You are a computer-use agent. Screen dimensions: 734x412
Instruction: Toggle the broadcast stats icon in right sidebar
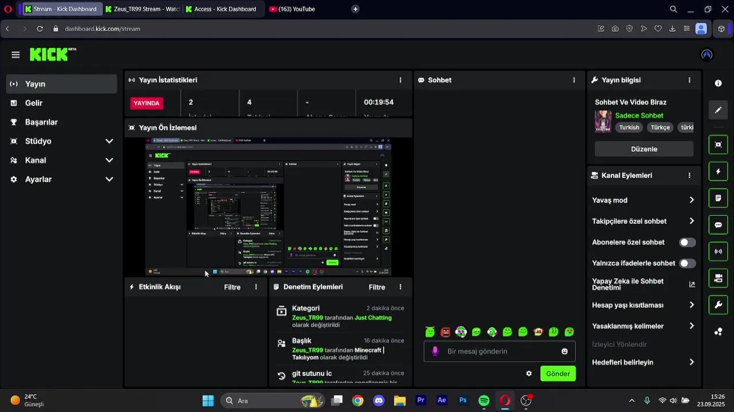[x=718, y=251]
